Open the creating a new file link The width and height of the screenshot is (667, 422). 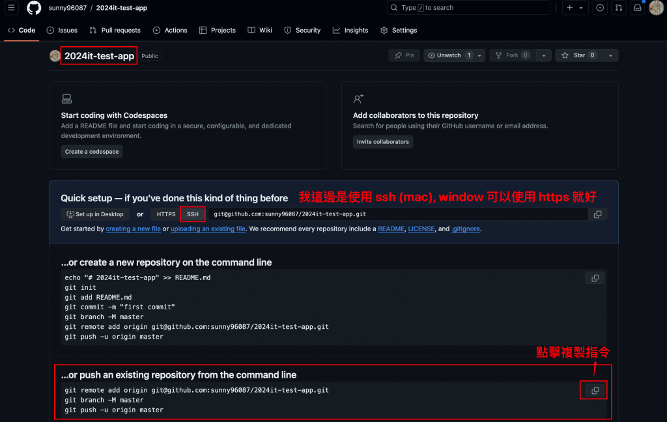click(133, 229)
